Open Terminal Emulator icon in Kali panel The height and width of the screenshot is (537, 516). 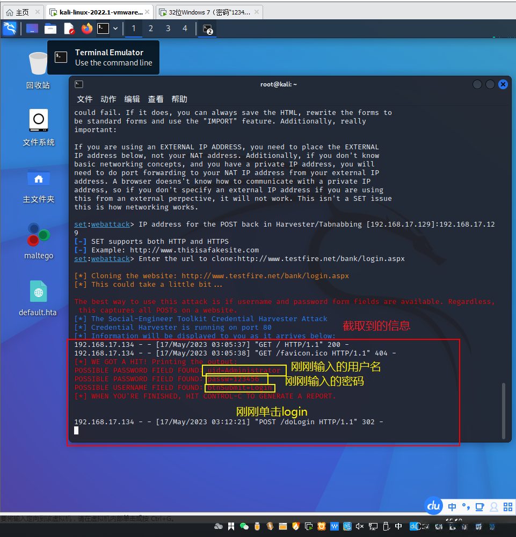tap(103, 28)
